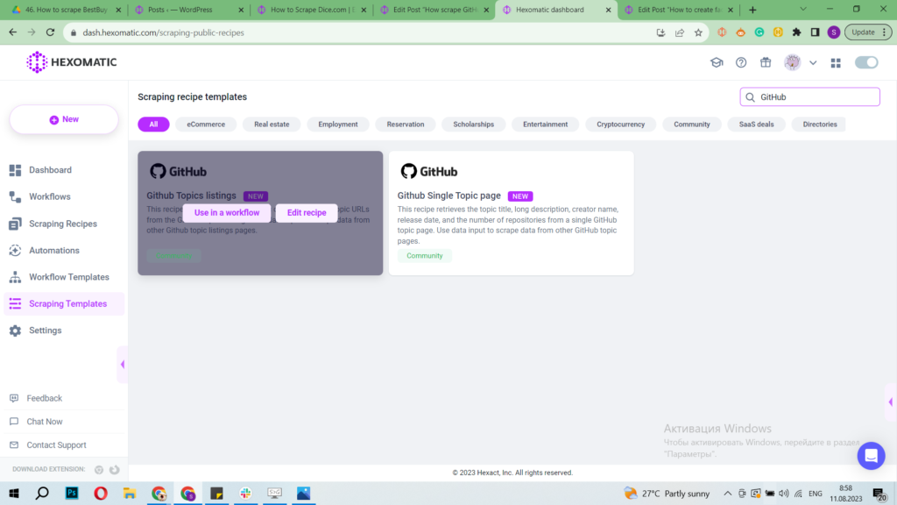Click Edit recipe on Github Topics listings

tap(306, 212)
